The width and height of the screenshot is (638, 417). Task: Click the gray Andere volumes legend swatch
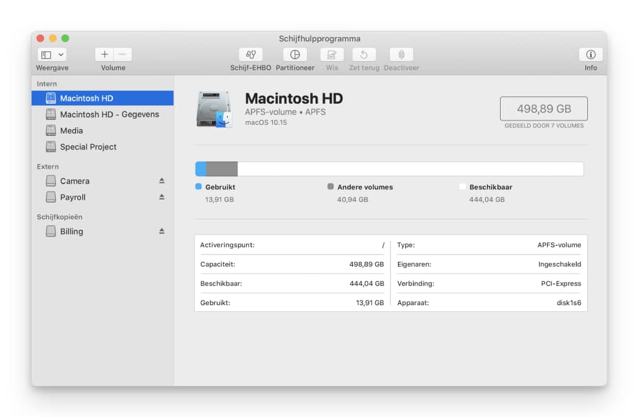(330, 187)
